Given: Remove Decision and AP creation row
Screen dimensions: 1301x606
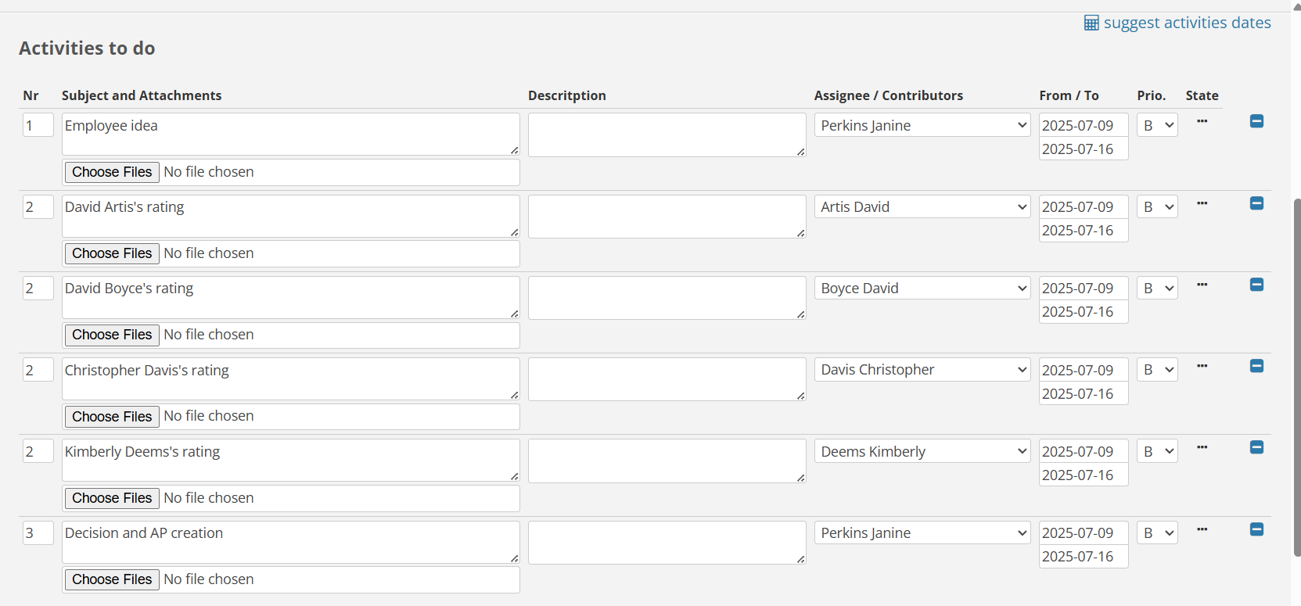Looking at the screenshot, I should pos(1256,529).
